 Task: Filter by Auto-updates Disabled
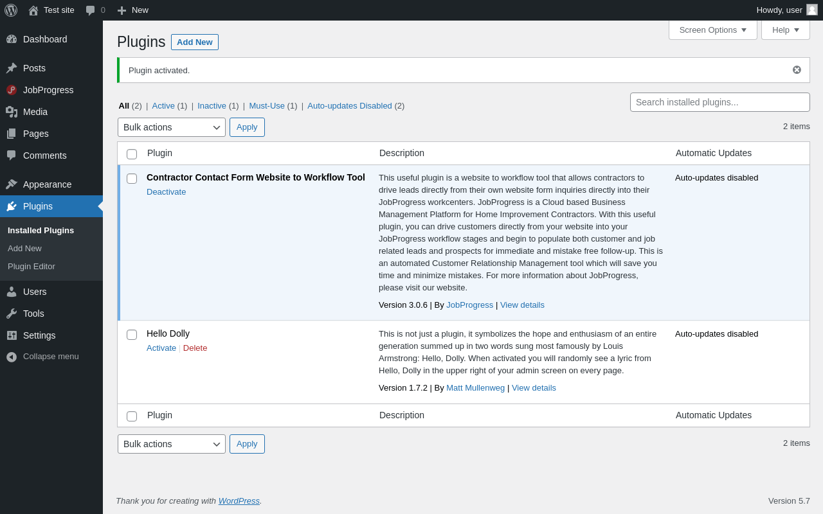point(350,106)
